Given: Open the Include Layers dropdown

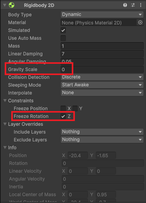Looking at the screenshot, I should tap(102, 132).
